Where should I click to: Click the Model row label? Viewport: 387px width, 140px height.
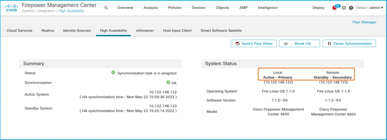point(212,112)
